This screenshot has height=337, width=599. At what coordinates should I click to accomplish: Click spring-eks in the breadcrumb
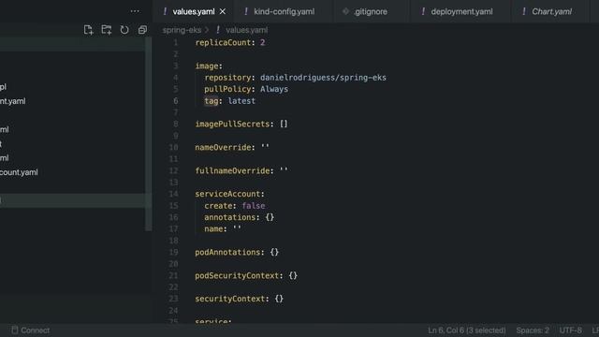click(182, 30)
